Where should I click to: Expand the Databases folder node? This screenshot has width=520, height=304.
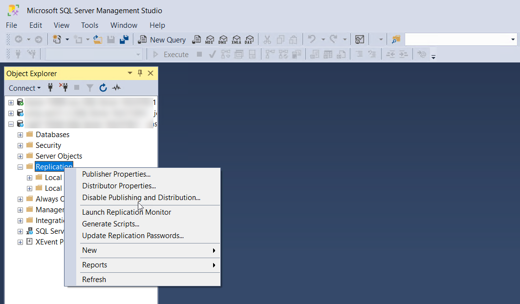[20, 135]
